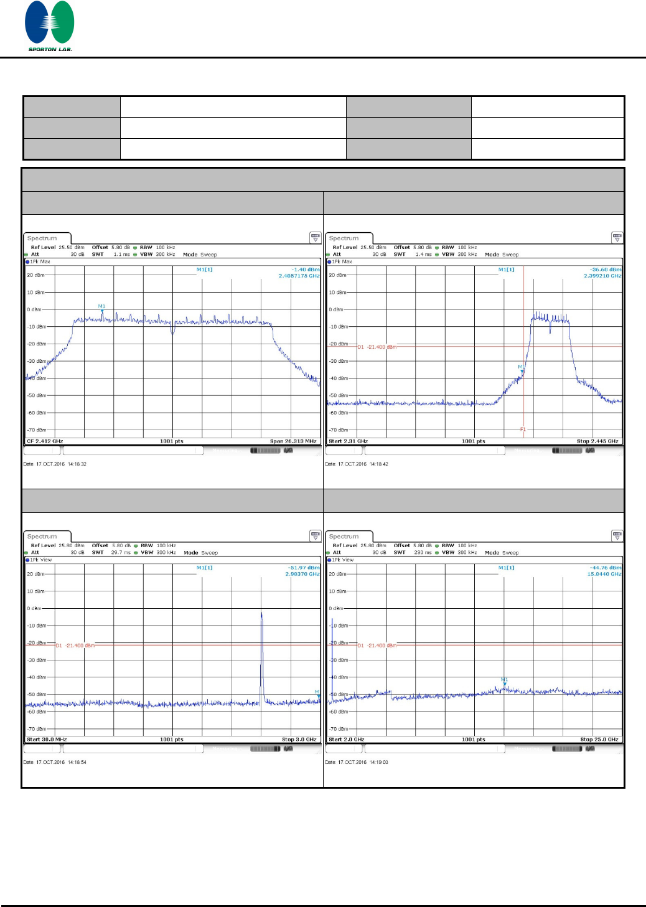Click the 15.8440 GHz marker frequency
Image resolution: width=646 pixels, height=907 pixels.
pyautogui.click(x=604, y=574)
